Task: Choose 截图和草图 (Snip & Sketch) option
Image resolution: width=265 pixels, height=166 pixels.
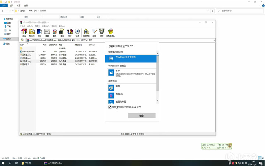Action: tap(132, 102)
